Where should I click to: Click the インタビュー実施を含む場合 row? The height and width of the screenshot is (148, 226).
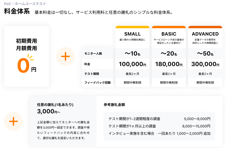click(131, 134)
